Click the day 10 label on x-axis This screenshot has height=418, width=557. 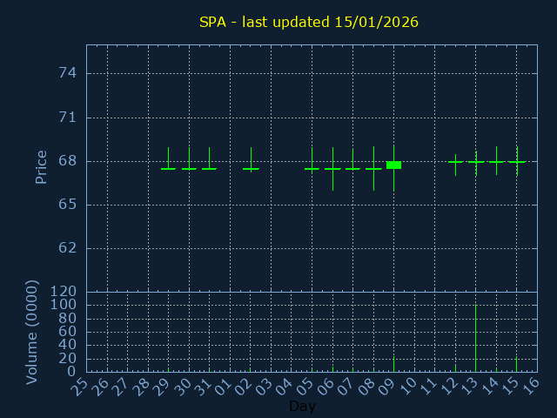[x=407, y=388]
